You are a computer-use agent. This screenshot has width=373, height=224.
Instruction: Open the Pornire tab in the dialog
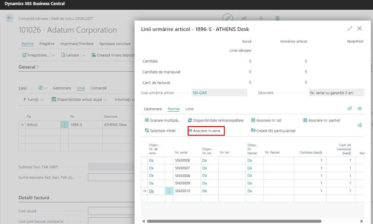click(174, 109)
